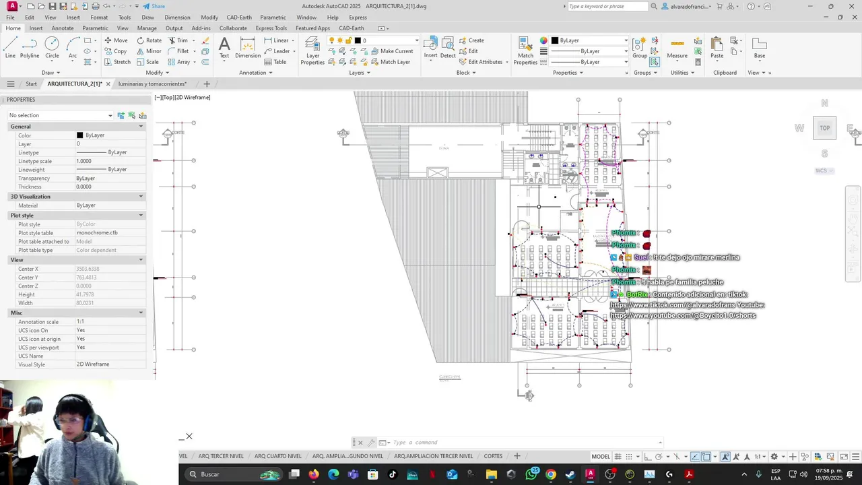
Task: Click the command line input
Action: (x=523, y=443)
